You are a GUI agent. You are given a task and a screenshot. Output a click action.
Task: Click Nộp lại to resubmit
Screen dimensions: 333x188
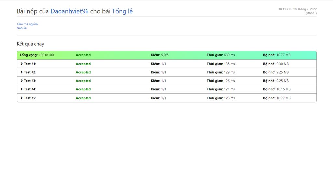[x=22, y=28]
